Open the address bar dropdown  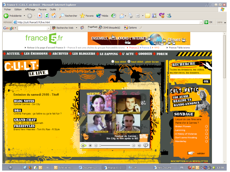201,22
